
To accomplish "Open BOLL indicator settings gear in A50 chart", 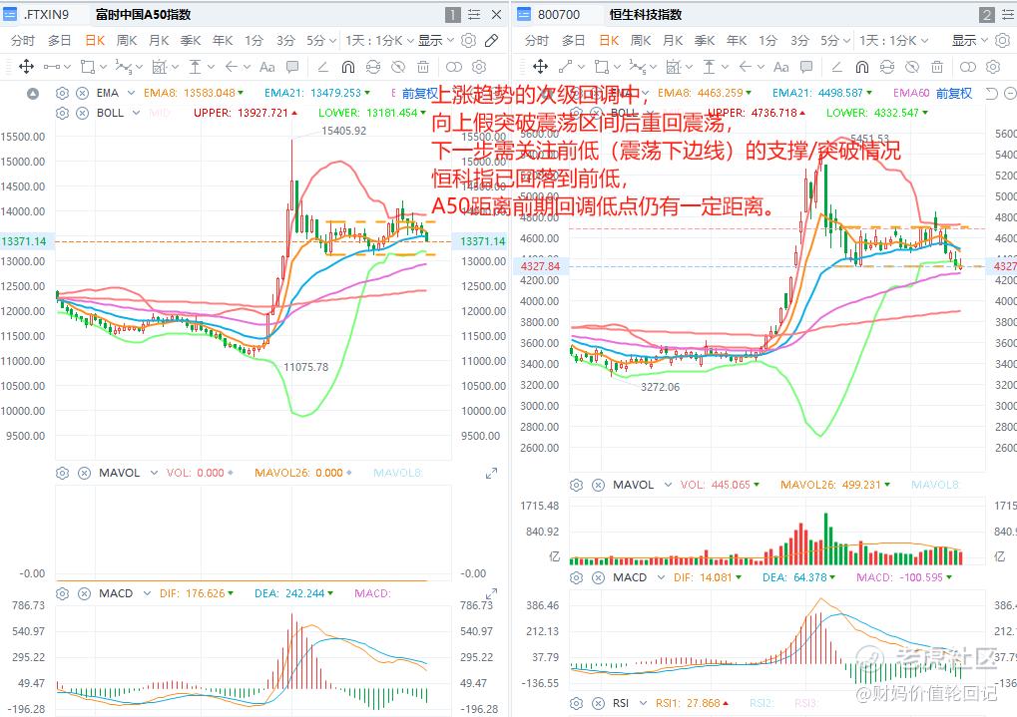I will coord(62,113).
